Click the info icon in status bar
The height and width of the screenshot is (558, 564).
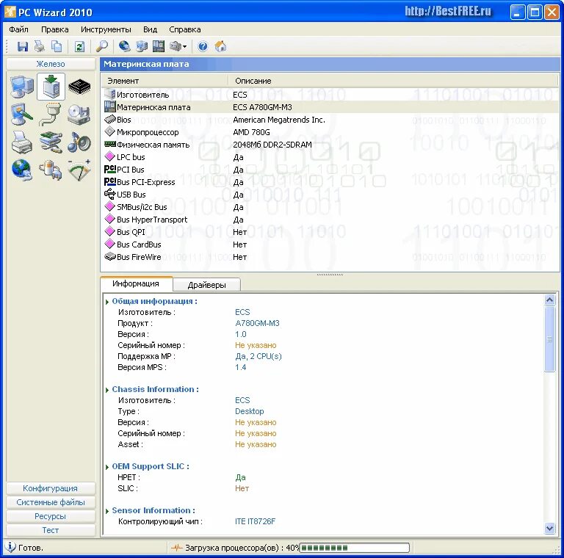pos(10,547)
